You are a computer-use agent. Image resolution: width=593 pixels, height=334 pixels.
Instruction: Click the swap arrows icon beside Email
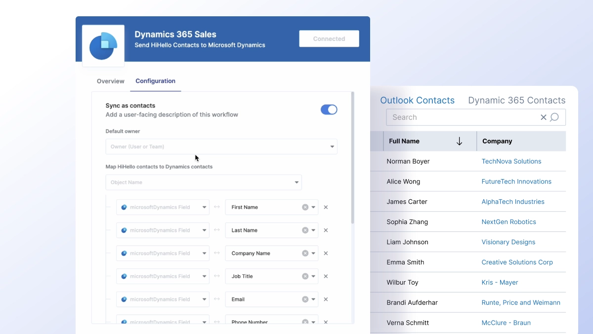(x=217, y=299)
